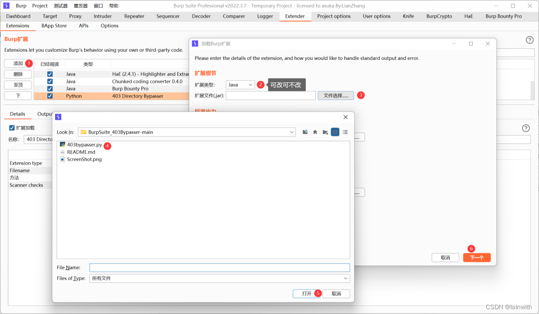Viewport: 539px width, 314px height.
Task: Toggle loaded checkbox for HaE extension
Action: click(50, 74)
